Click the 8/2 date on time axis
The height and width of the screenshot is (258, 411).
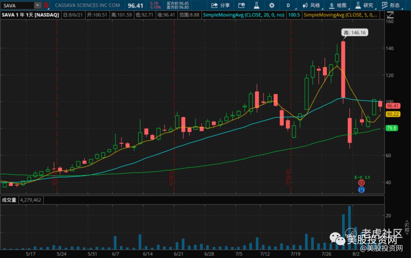click(356, 254)
